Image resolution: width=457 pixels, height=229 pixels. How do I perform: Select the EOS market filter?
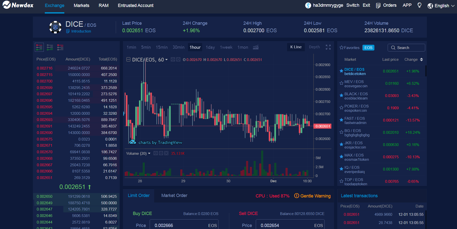[368, 48]
